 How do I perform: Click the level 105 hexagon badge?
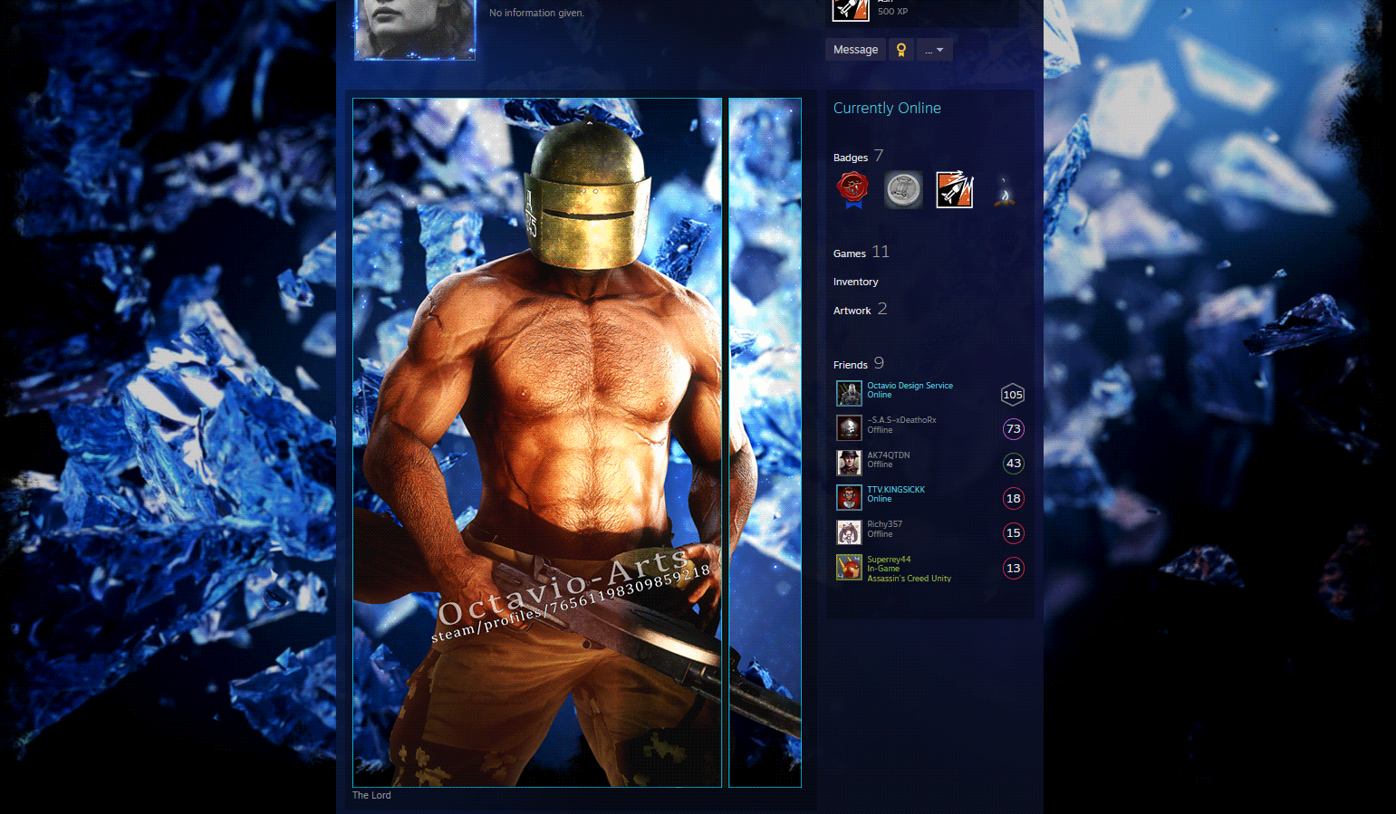pyautogui.click(x=1013, y=395)
